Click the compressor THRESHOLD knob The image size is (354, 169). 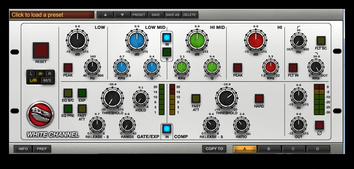click(x=227, y=98)
